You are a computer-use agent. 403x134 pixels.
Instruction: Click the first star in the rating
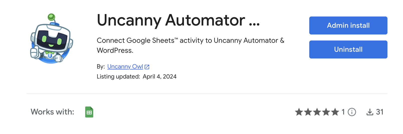pos(299,112)
